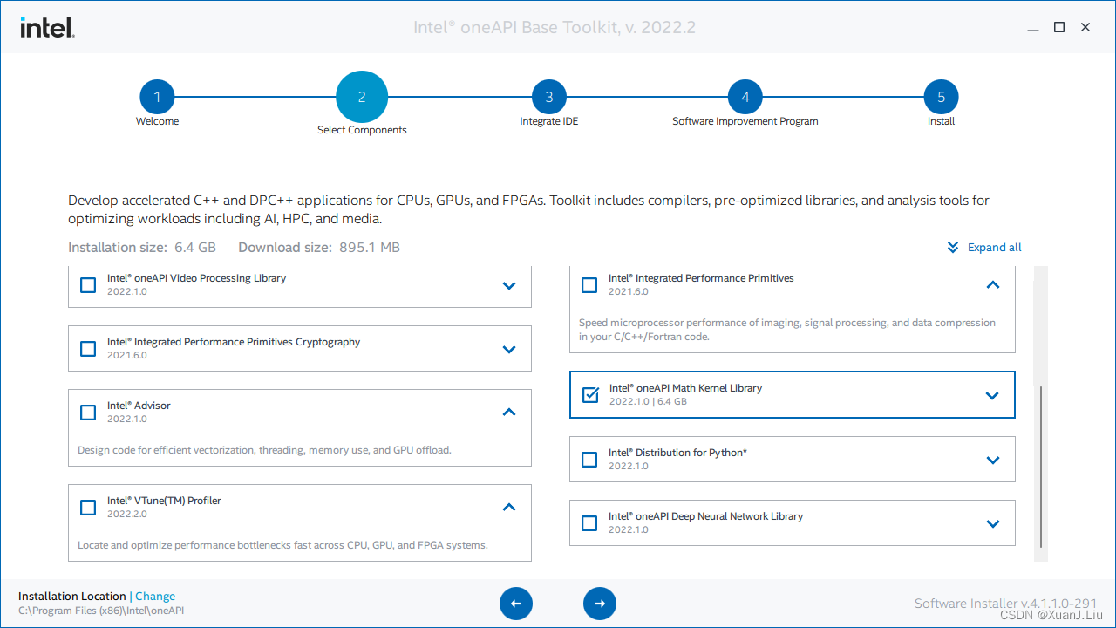Collapse Intel Integrated Performance Primitives details
The width and height of the screenshot is (1116, 628).
coord(992,284)
